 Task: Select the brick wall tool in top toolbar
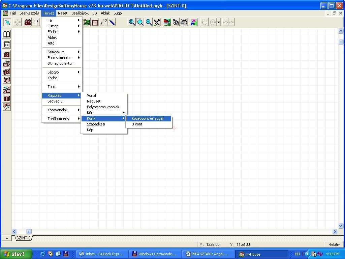click(28, 22)
